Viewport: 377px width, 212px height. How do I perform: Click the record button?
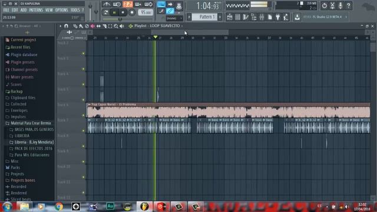132,12
